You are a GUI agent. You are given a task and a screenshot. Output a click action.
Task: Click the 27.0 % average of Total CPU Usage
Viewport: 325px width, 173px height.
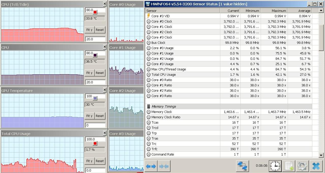click(305, 74)
